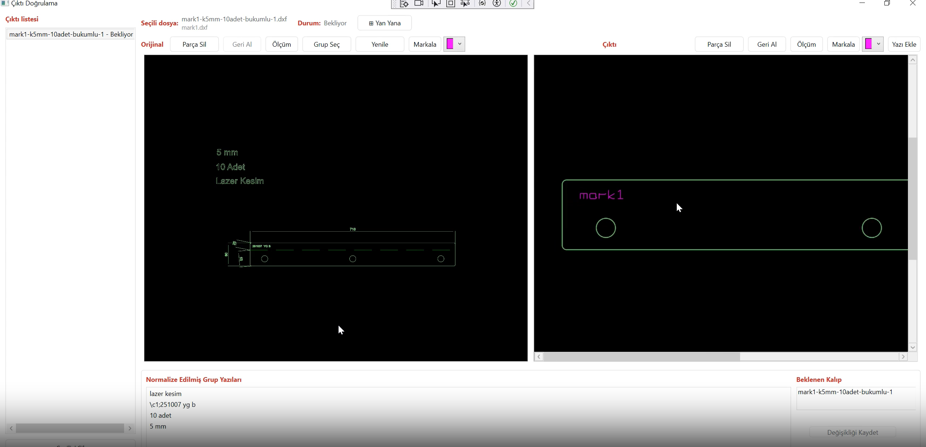Screen dimensions: 926x447
Task: Click the magenta swatch in the Çıktı toolbar
Action: [x=868, y=44]
